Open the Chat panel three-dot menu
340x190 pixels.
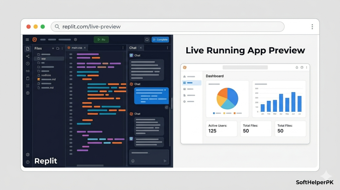(167, 48)
